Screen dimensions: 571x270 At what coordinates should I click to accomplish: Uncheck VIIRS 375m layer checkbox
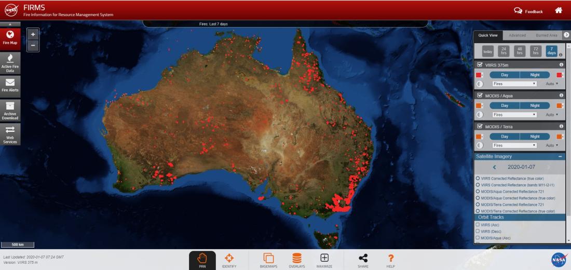480,64
